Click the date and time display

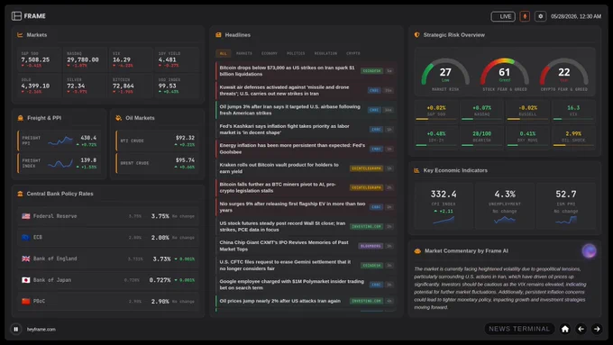(x=576, y=16)
